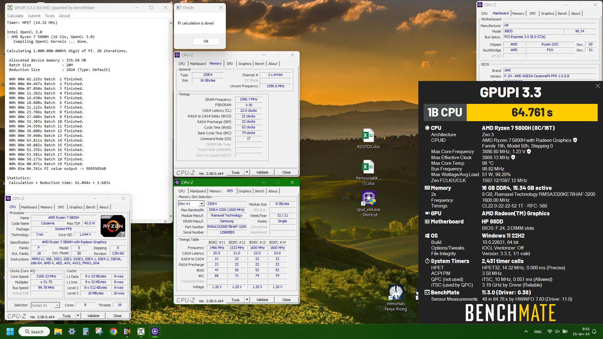Switch to CPU-Z taskbar icon
Screen dimensions: 603x339
coord(155,331)
